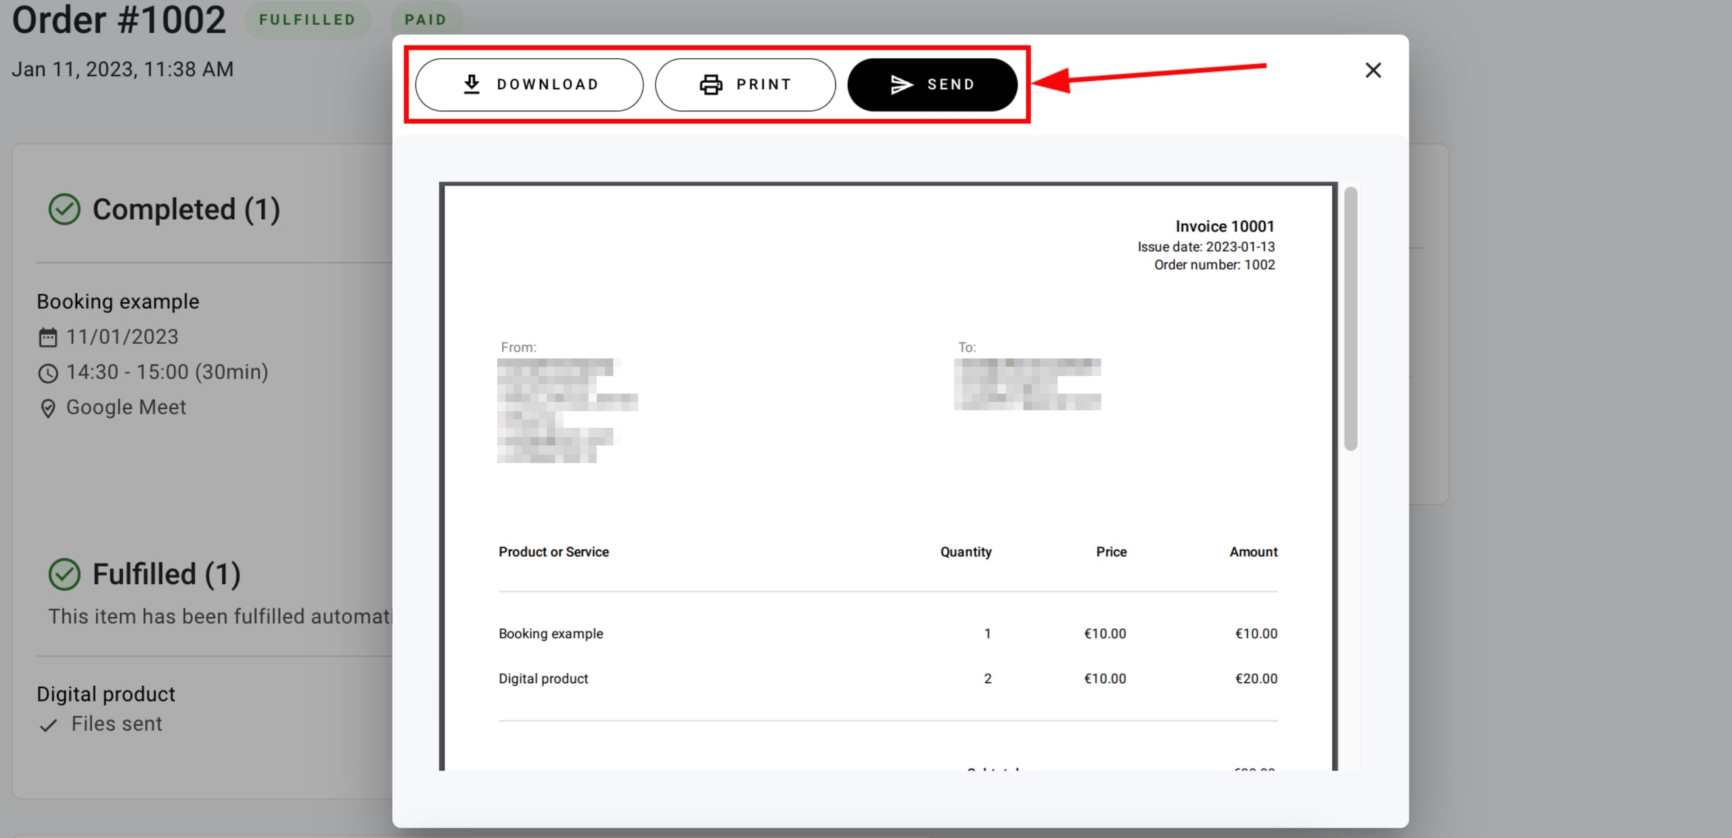Viewport: 1732px width, 838px height.
Task: Click the Send button
Action: (x=932, y=84)
